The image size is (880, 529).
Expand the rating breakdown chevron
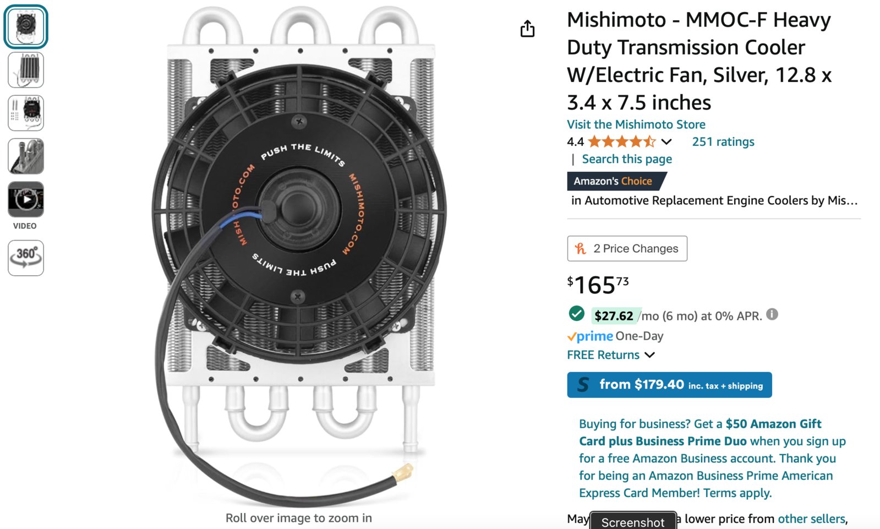coord(666,142)
